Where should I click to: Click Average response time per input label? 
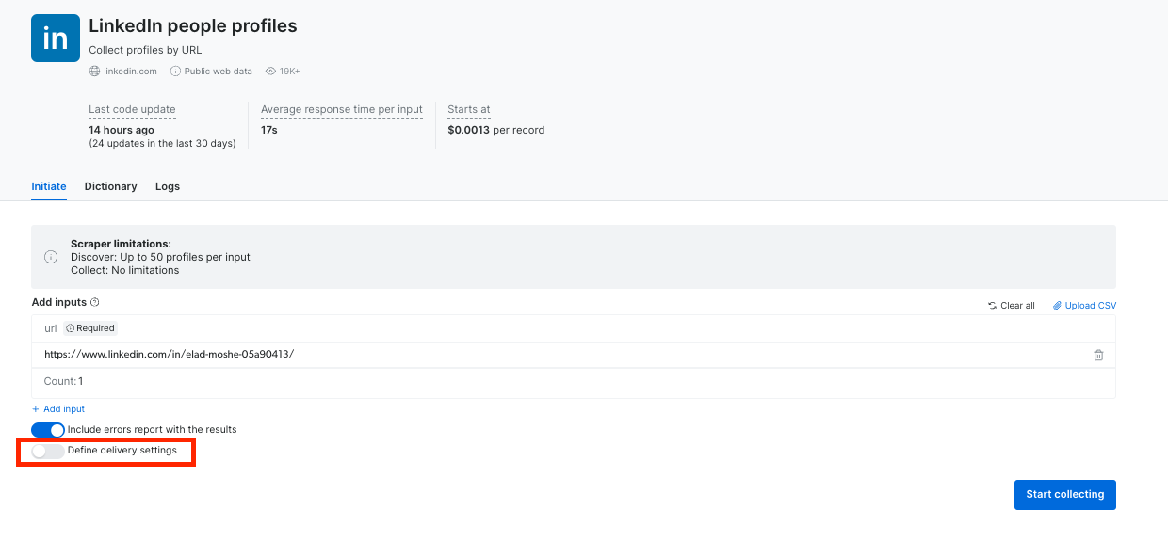click(342, 110)
